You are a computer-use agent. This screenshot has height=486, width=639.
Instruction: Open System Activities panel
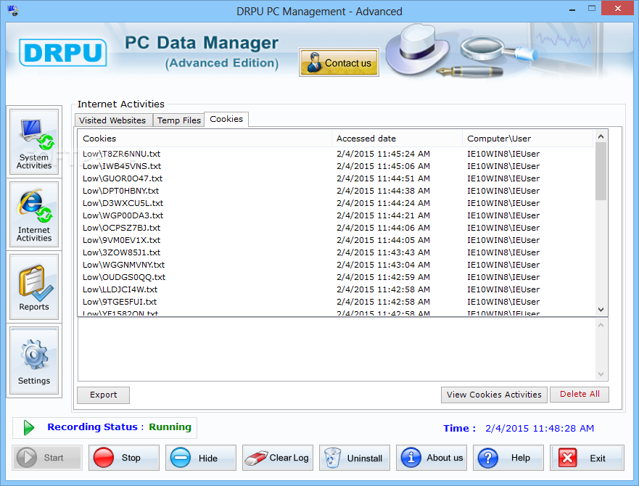pyautogui.click(x=34, y=142)
